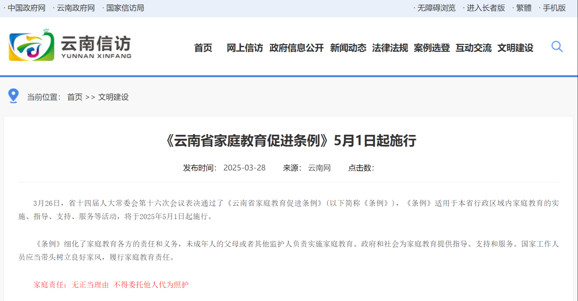Click the Yunnan Xinfang logo

coord(70,45)
